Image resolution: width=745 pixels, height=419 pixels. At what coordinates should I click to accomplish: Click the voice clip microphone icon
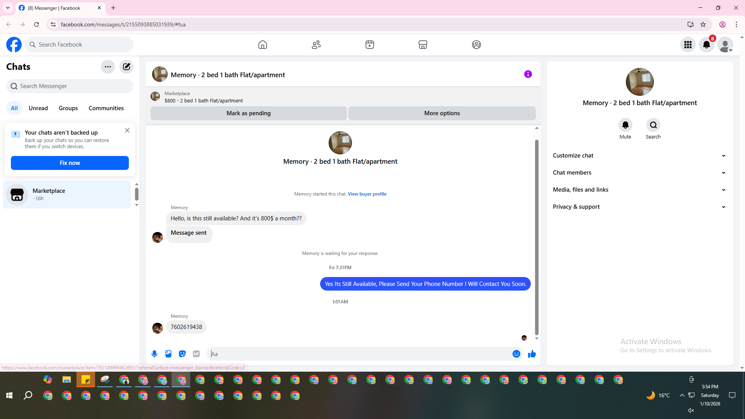pos(154,354)
